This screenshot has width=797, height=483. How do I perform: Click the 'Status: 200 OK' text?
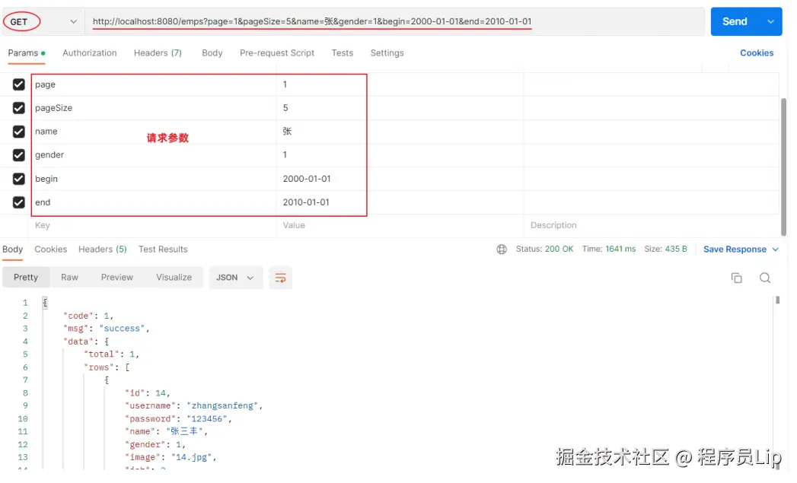(x=544, y=249)
